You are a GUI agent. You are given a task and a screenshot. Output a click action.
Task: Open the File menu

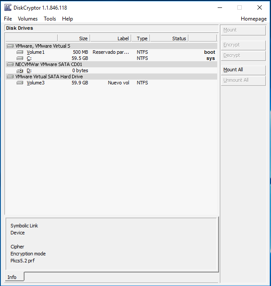coord(8,19)
